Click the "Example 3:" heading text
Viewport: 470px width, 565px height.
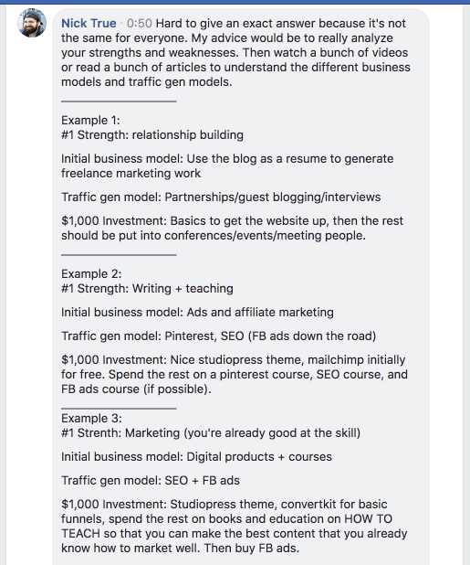(91, 419)
